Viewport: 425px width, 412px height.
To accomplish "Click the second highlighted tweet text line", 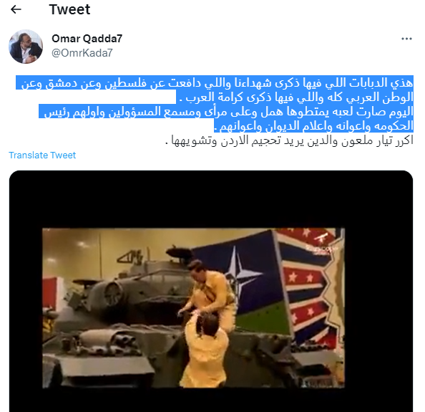I will click(x=295, y=97).
